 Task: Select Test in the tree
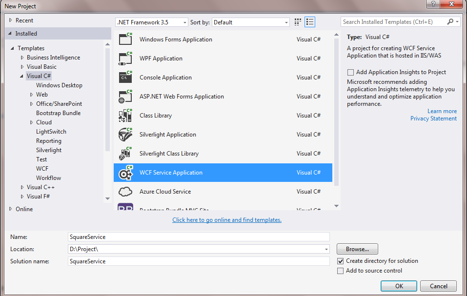pos(41,159)
